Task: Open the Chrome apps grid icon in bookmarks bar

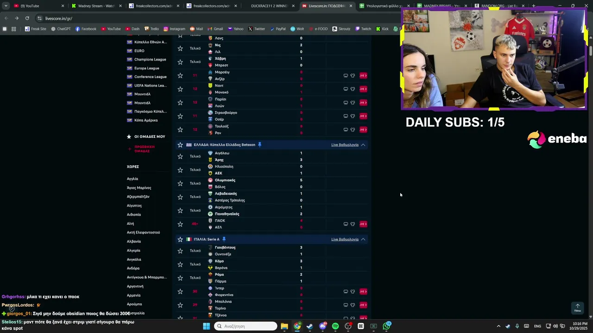Action: click(14, 29)
